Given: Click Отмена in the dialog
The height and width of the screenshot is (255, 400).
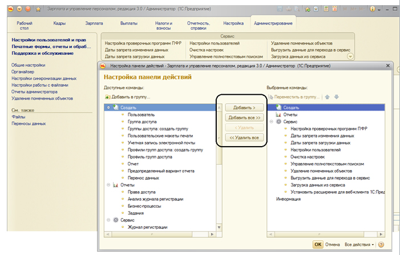Looking at the screenshot, I should click(x=333, y=245).
